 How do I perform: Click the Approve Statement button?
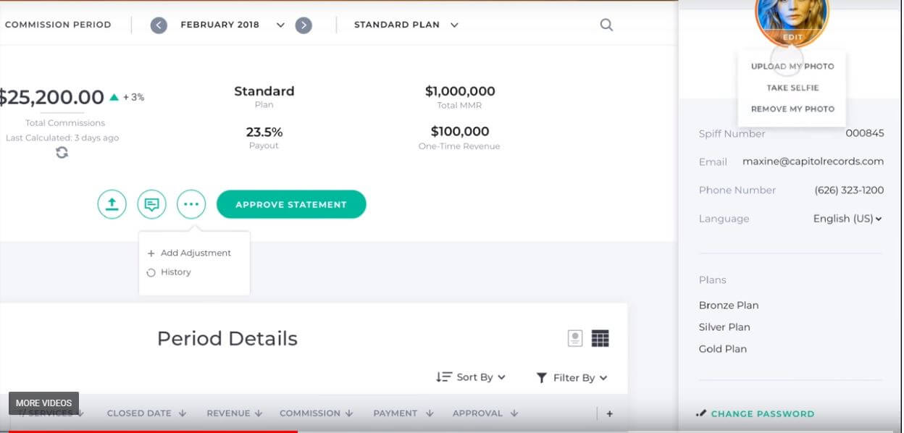click(291, 204)
